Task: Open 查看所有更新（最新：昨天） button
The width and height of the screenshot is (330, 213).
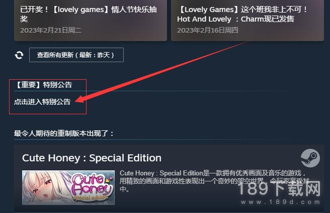Action: [x=76, y=55]
